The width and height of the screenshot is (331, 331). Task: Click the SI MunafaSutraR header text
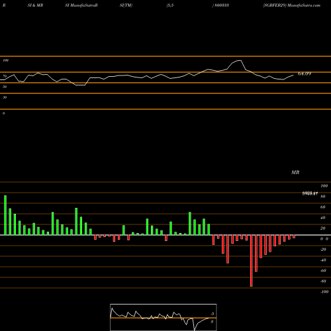(x=81, y=5)
